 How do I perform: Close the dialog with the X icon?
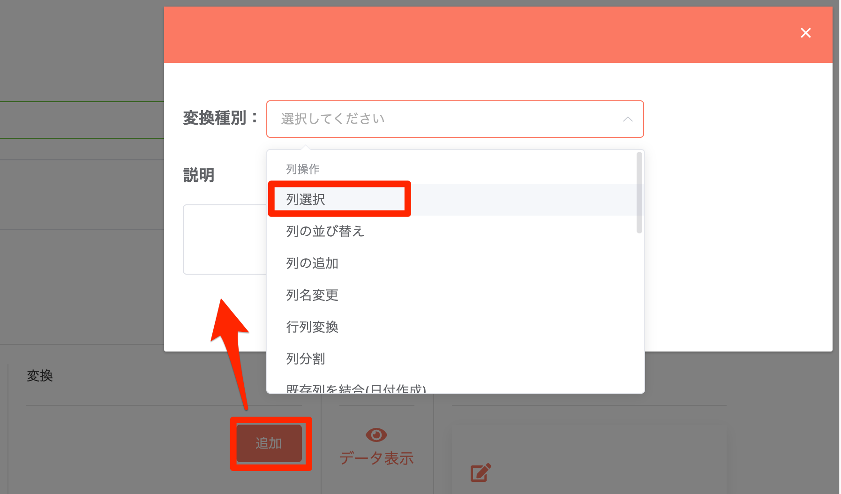(x=805, y=33)
